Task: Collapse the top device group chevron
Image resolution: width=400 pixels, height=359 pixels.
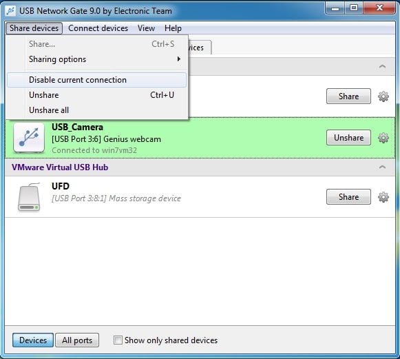Action: click(x=382, y=67)
